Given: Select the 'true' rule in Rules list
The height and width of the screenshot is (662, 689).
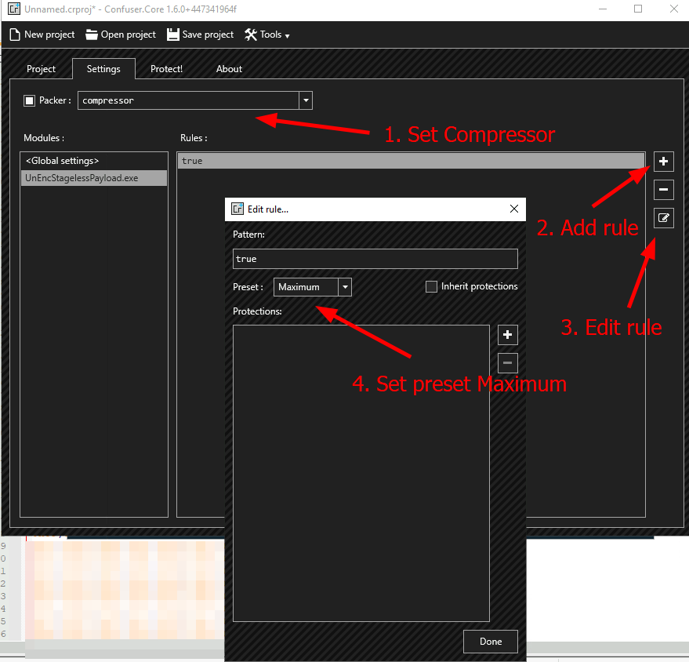Looking at the screenshot, I should [x=411, y=161].
